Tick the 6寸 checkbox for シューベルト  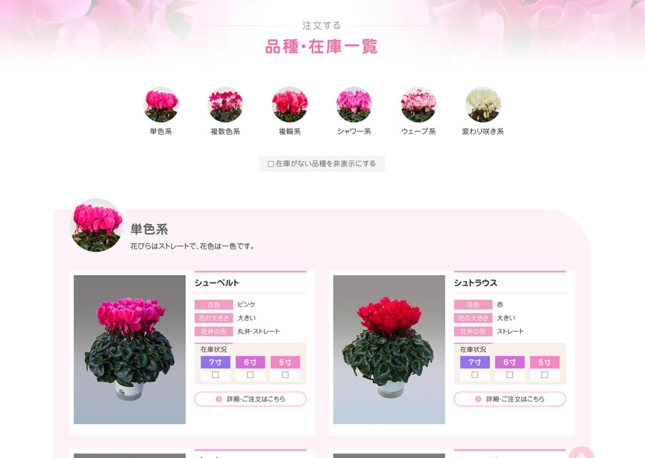250,374
